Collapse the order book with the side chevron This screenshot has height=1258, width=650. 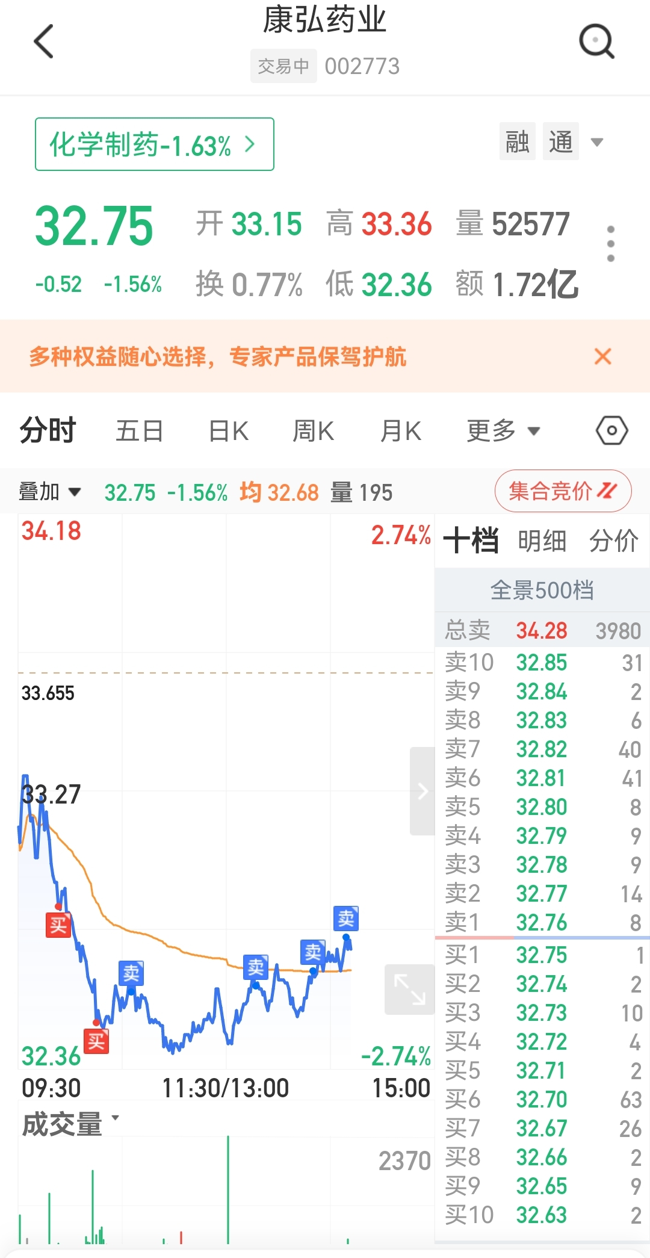click(422, 791)
